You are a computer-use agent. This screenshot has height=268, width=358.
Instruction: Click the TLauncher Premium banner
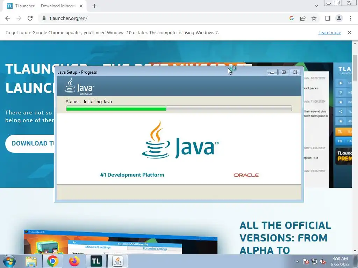tap(343, 156)
